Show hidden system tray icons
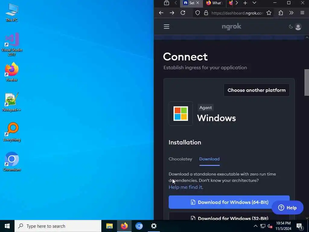This screenshot has width=309, height=232. tap(255, 226)
